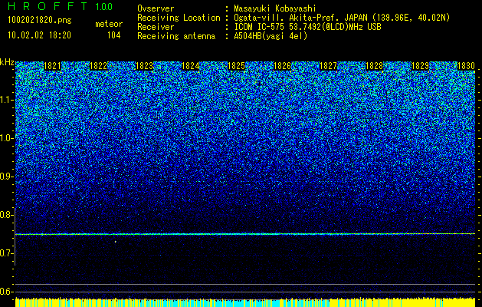
Task: Click the 1823 time marker
Action: 145,66
